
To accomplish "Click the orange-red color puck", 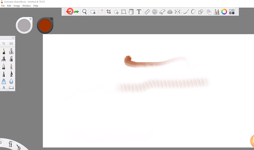I will pos(45,25).
